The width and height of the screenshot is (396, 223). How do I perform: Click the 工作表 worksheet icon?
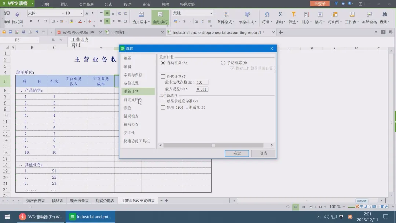pos(352,14)
